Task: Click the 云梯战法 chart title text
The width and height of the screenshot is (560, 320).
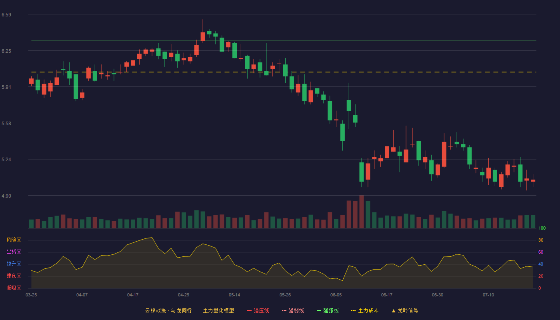Action: 155,310
